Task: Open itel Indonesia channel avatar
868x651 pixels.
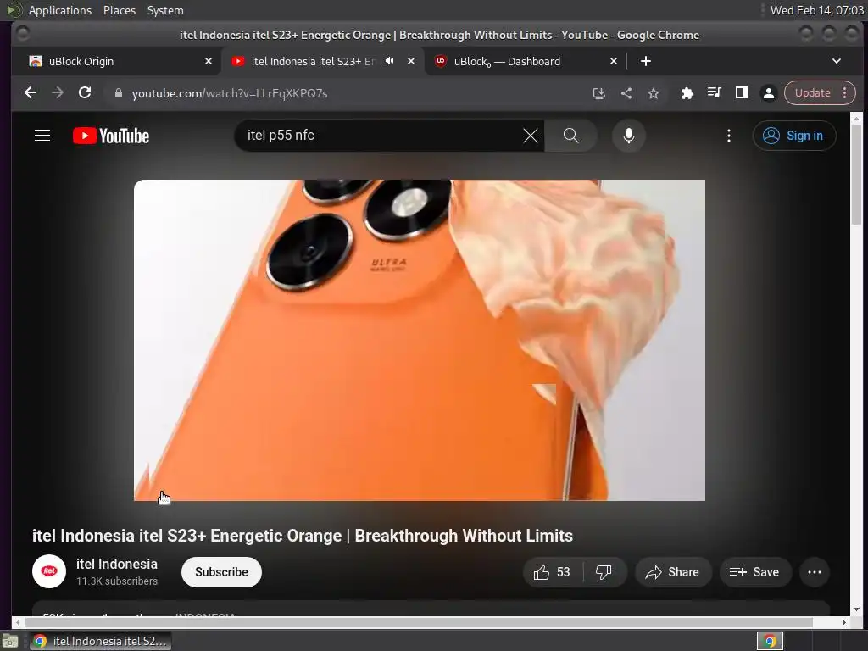Action: point(48,571)
